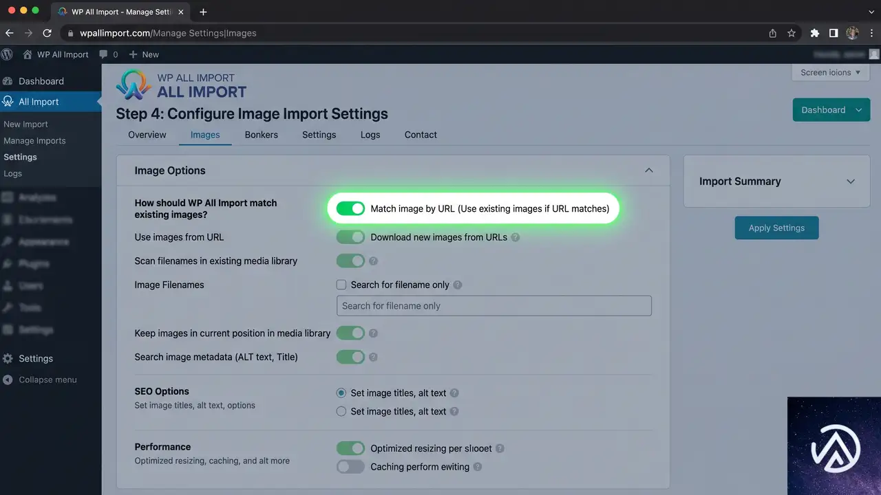The height and width of the screenshot is (495, 881).
Task: Click the All Import sidebar icon
Action: click(8, 102)
